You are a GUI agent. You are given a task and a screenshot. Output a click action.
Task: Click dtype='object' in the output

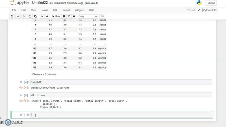point(50,107)
